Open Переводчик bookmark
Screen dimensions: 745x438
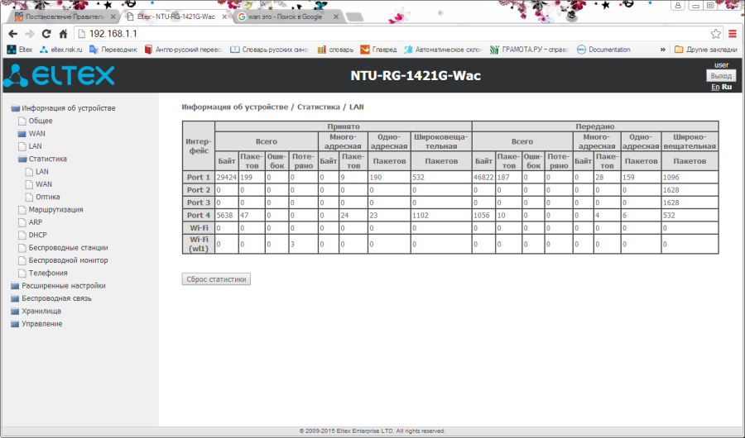click(113, 50)
